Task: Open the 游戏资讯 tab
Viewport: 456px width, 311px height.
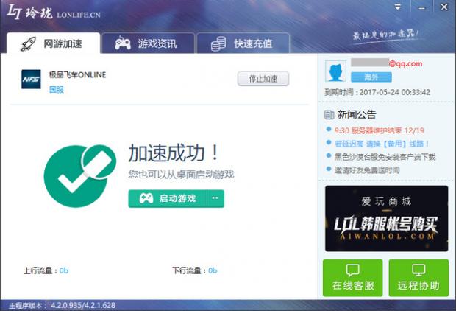Action: pos(146,43)
